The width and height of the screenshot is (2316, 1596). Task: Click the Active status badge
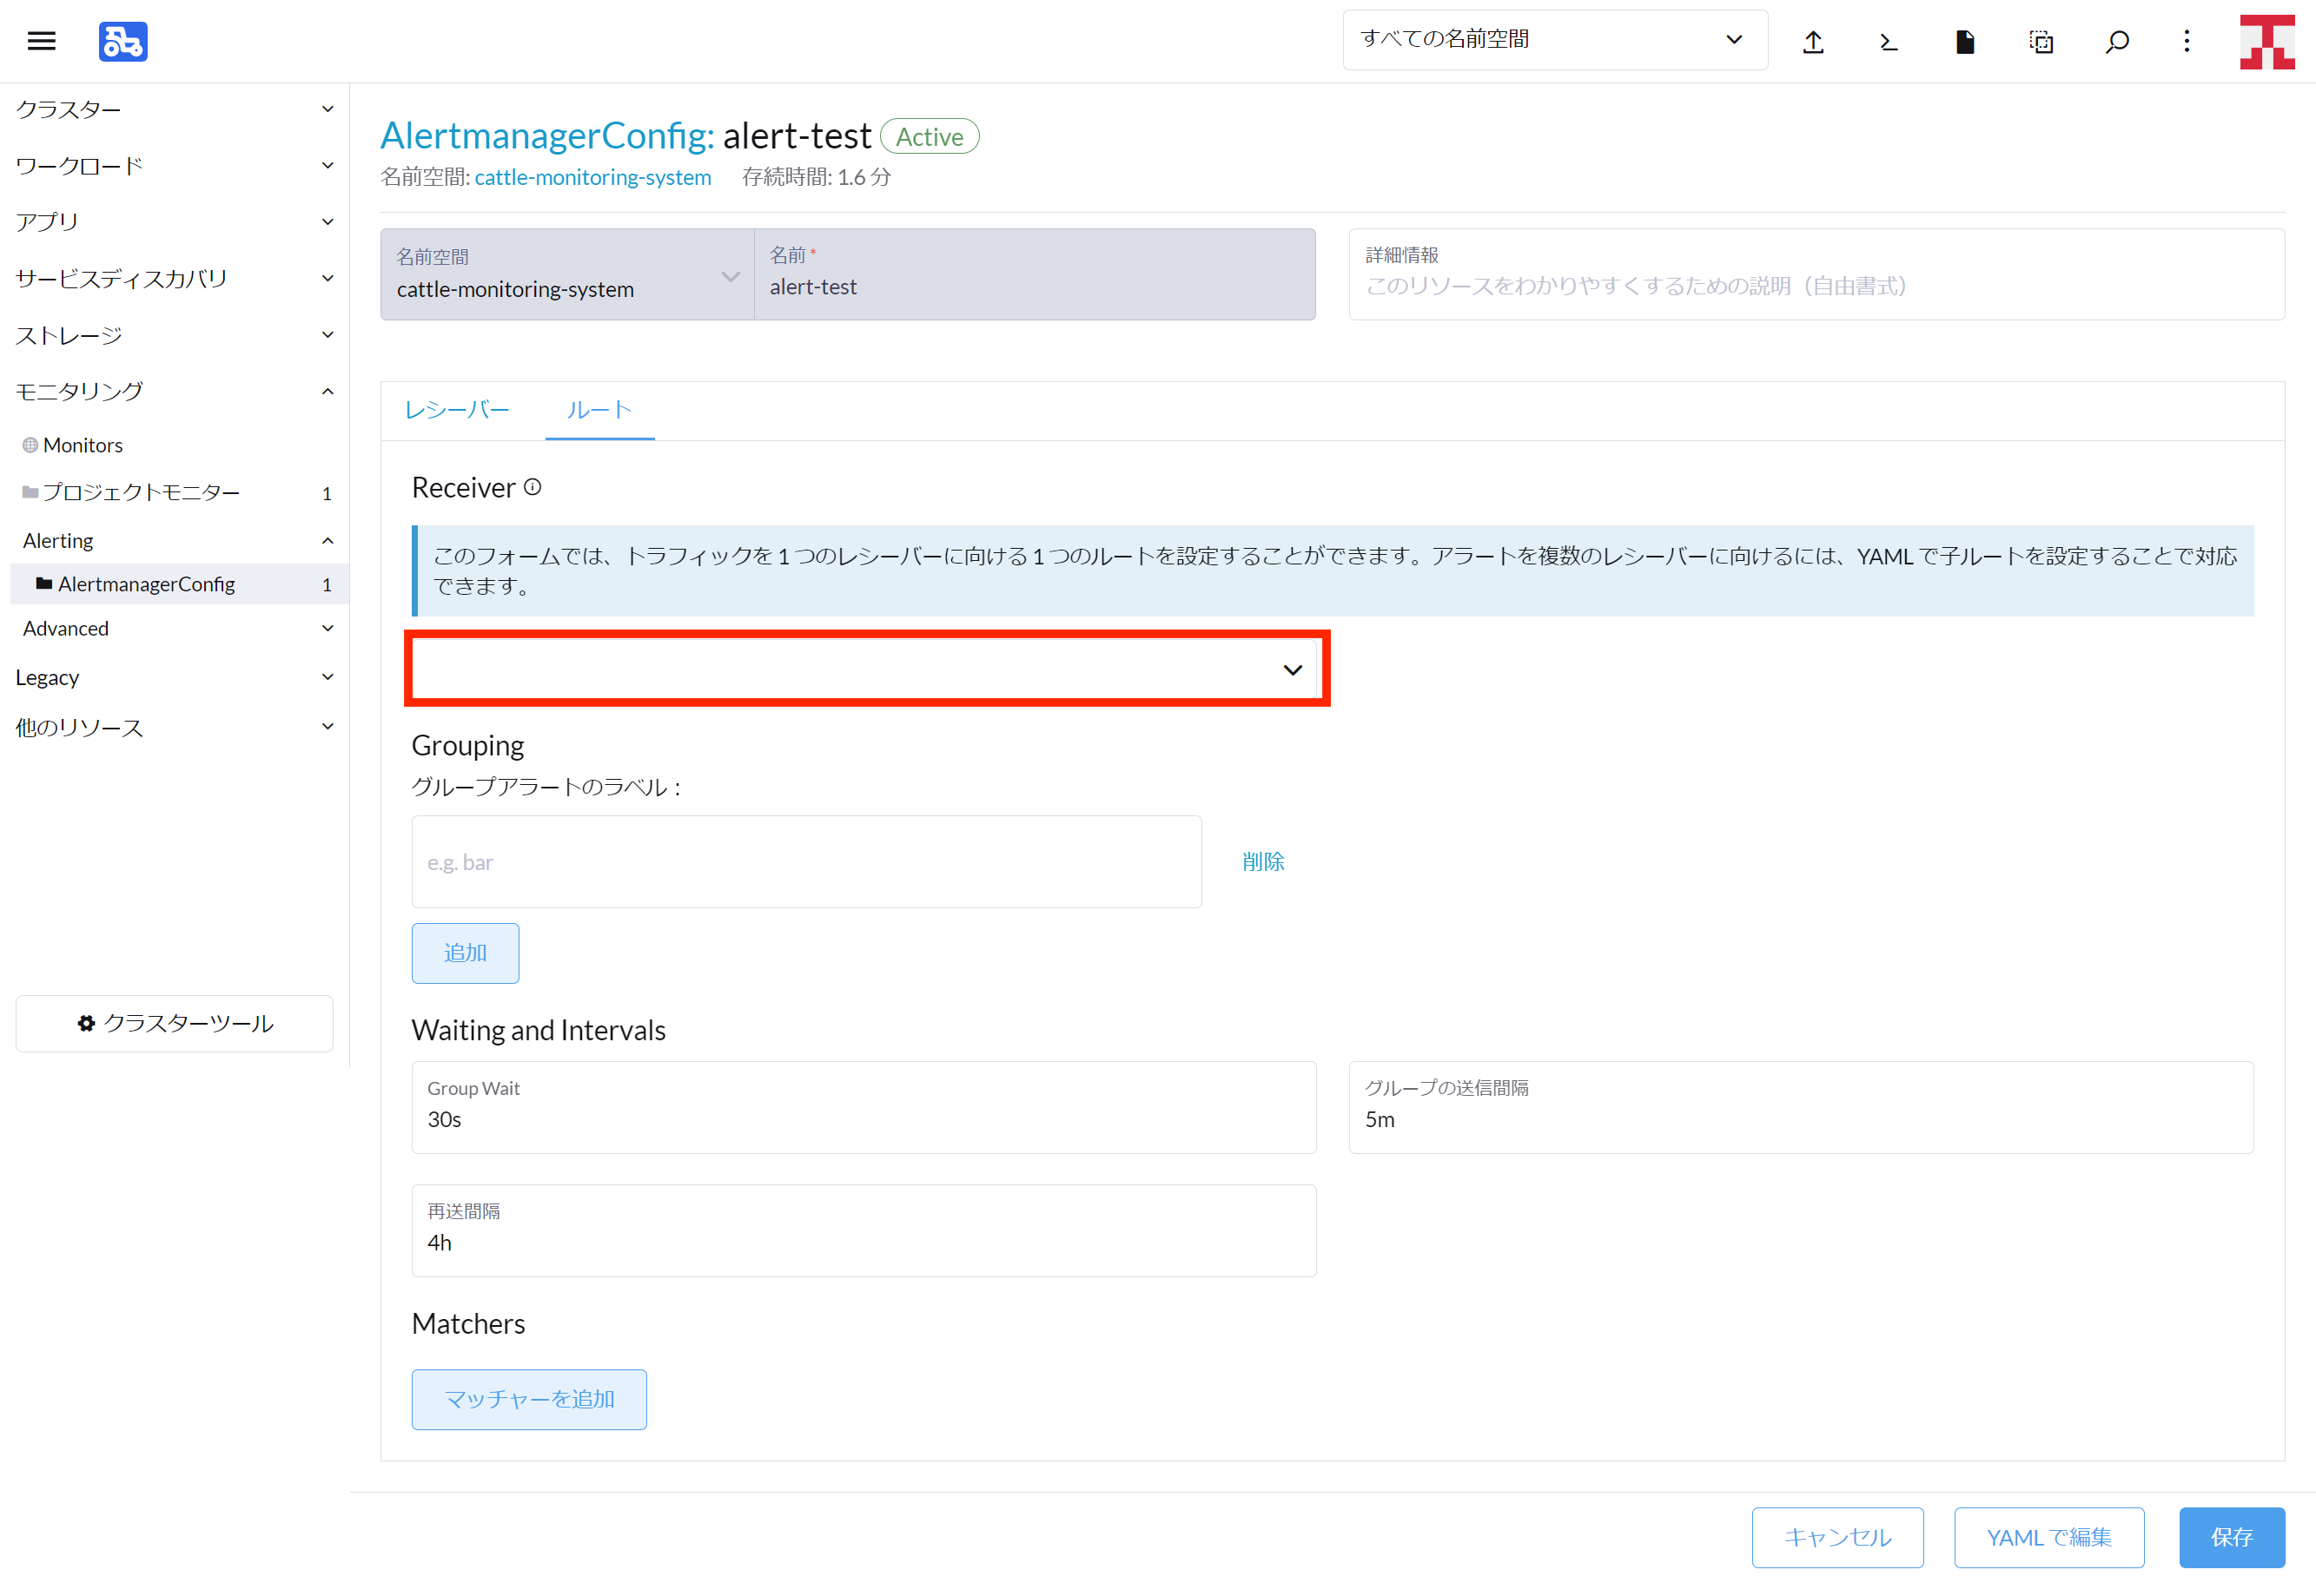pos(930,136)
